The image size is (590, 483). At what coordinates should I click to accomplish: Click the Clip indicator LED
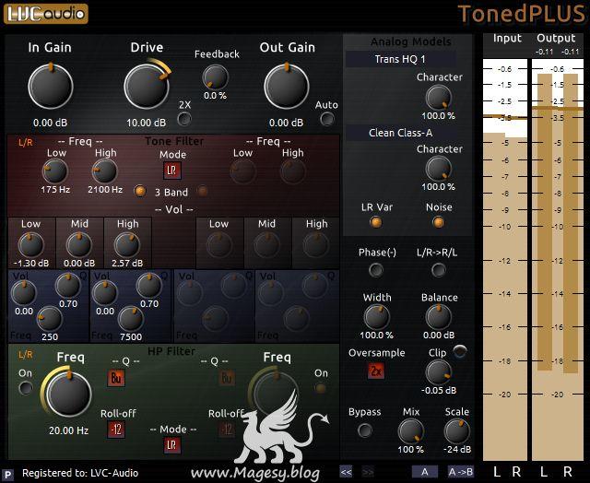click(x=460, y=351)
